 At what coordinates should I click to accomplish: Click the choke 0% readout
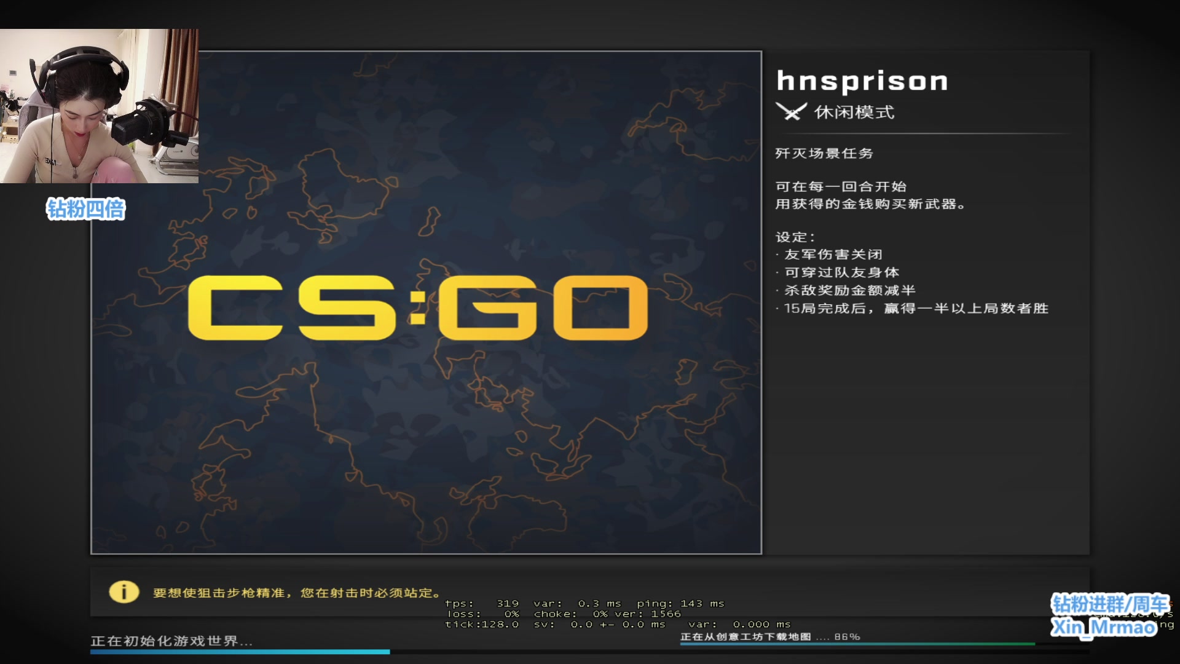pos(570,614)
